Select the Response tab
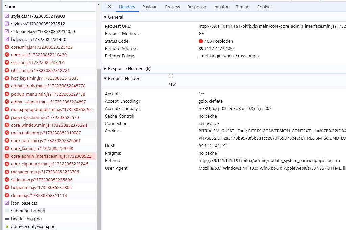This screenshot has height=230, width=346. click(197, 7)
